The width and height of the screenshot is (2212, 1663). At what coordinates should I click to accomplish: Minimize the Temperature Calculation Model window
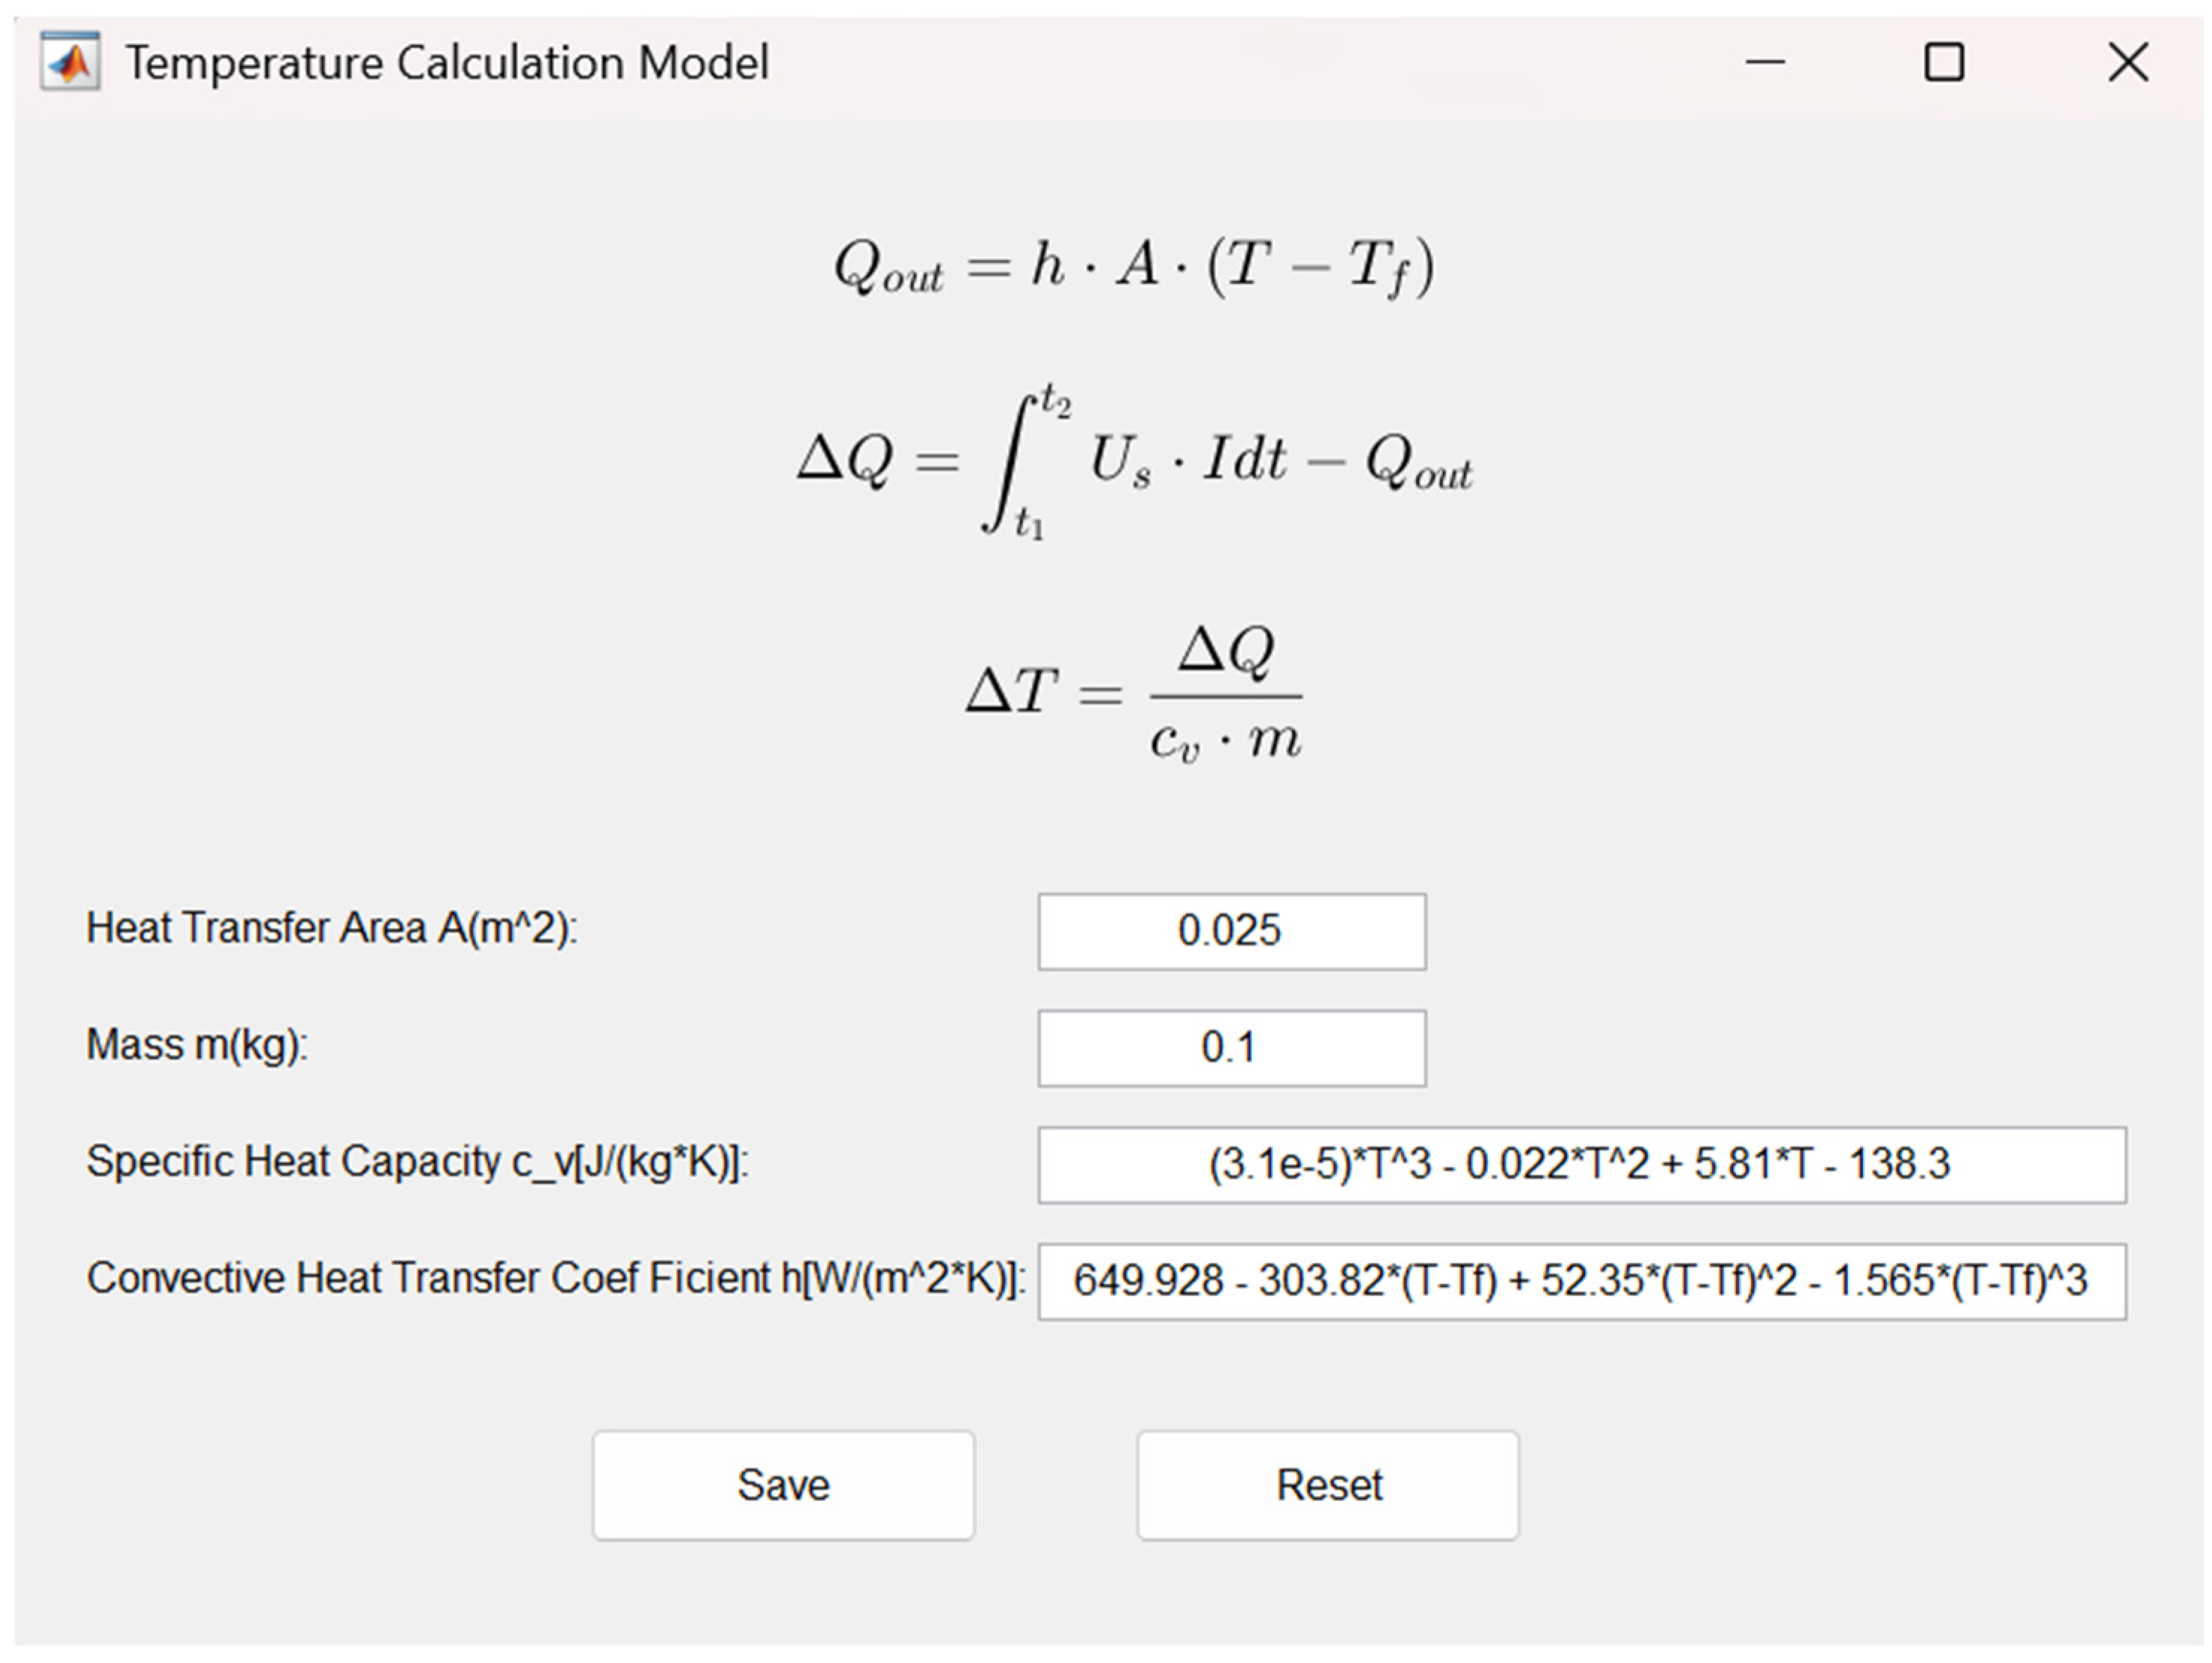tap(1764, 62)
